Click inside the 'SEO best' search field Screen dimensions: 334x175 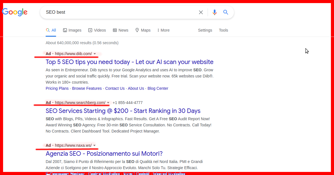(118, 12)
